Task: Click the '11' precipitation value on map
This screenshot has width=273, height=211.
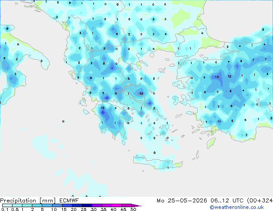Action: click(x=219, y=121)
